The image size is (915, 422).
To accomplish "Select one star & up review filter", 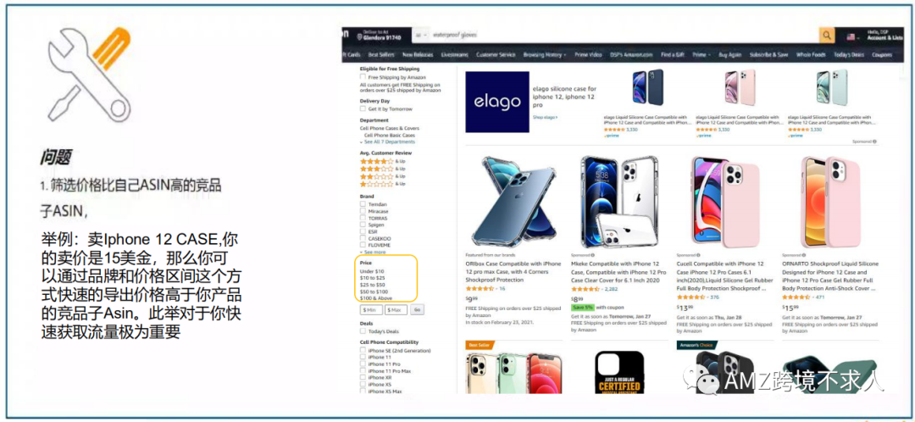I will coord(382,183).
